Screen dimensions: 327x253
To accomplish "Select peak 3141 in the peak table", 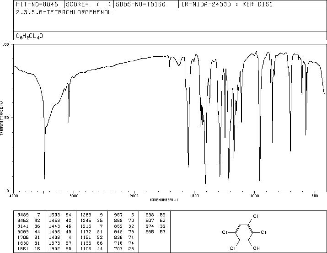I will [x=23, y=226].
